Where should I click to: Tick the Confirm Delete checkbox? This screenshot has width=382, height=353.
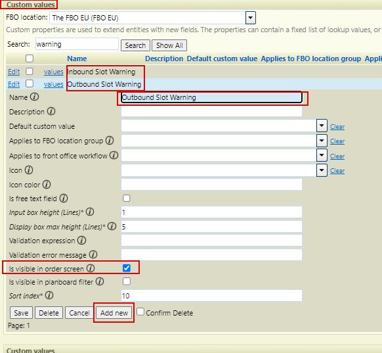point(140,312)
